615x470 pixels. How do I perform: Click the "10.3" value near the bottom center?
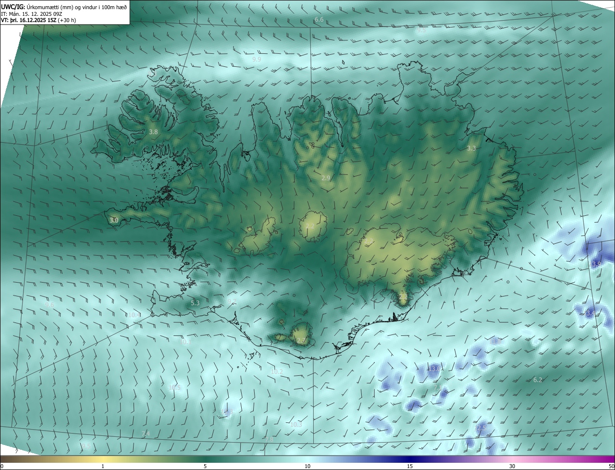click(296, 425)
